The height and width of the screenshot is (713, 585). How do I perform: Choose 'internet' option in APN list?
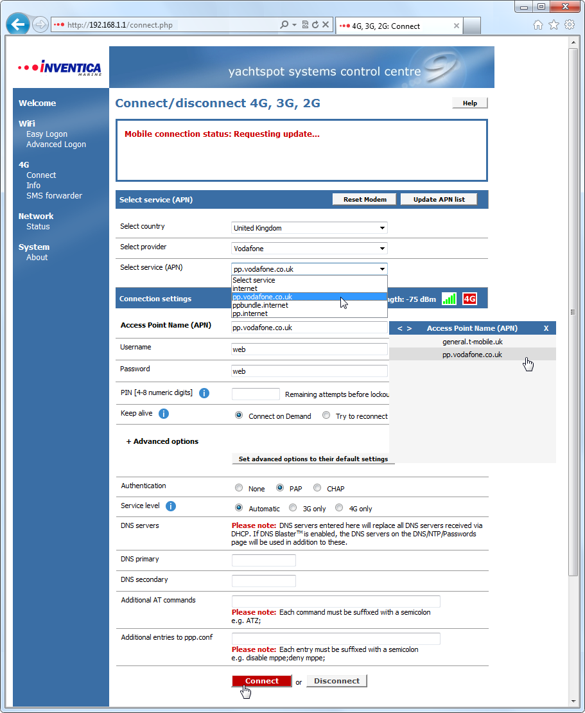(x=309, y=288)
